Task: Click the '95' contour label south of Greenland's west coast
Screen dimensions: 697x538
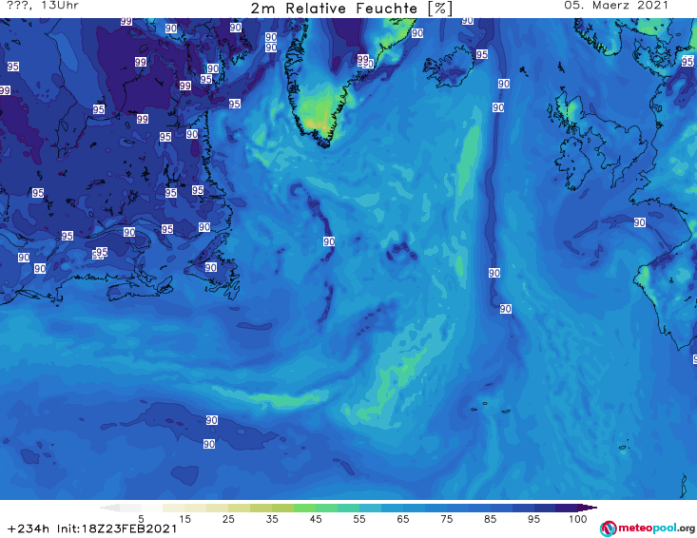Action: tap(235, 104)
